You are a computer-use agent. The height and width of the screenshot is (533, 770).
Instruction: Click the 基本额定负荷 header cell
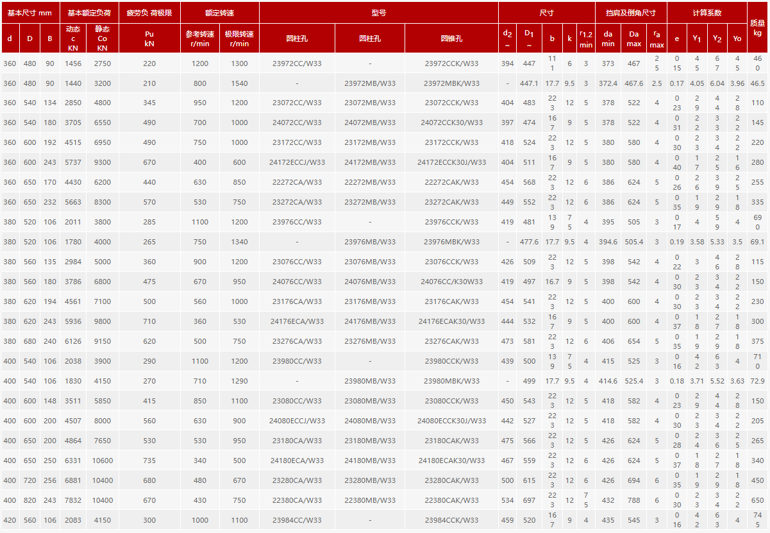[x=89, y=12]
